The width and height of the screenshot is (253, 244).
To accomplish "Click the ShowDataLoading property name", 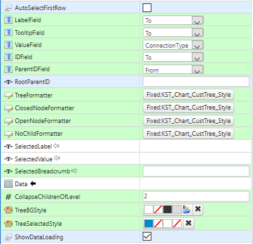I will 39,237.
